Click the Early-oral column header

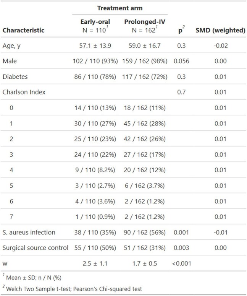tap(95, 26)
